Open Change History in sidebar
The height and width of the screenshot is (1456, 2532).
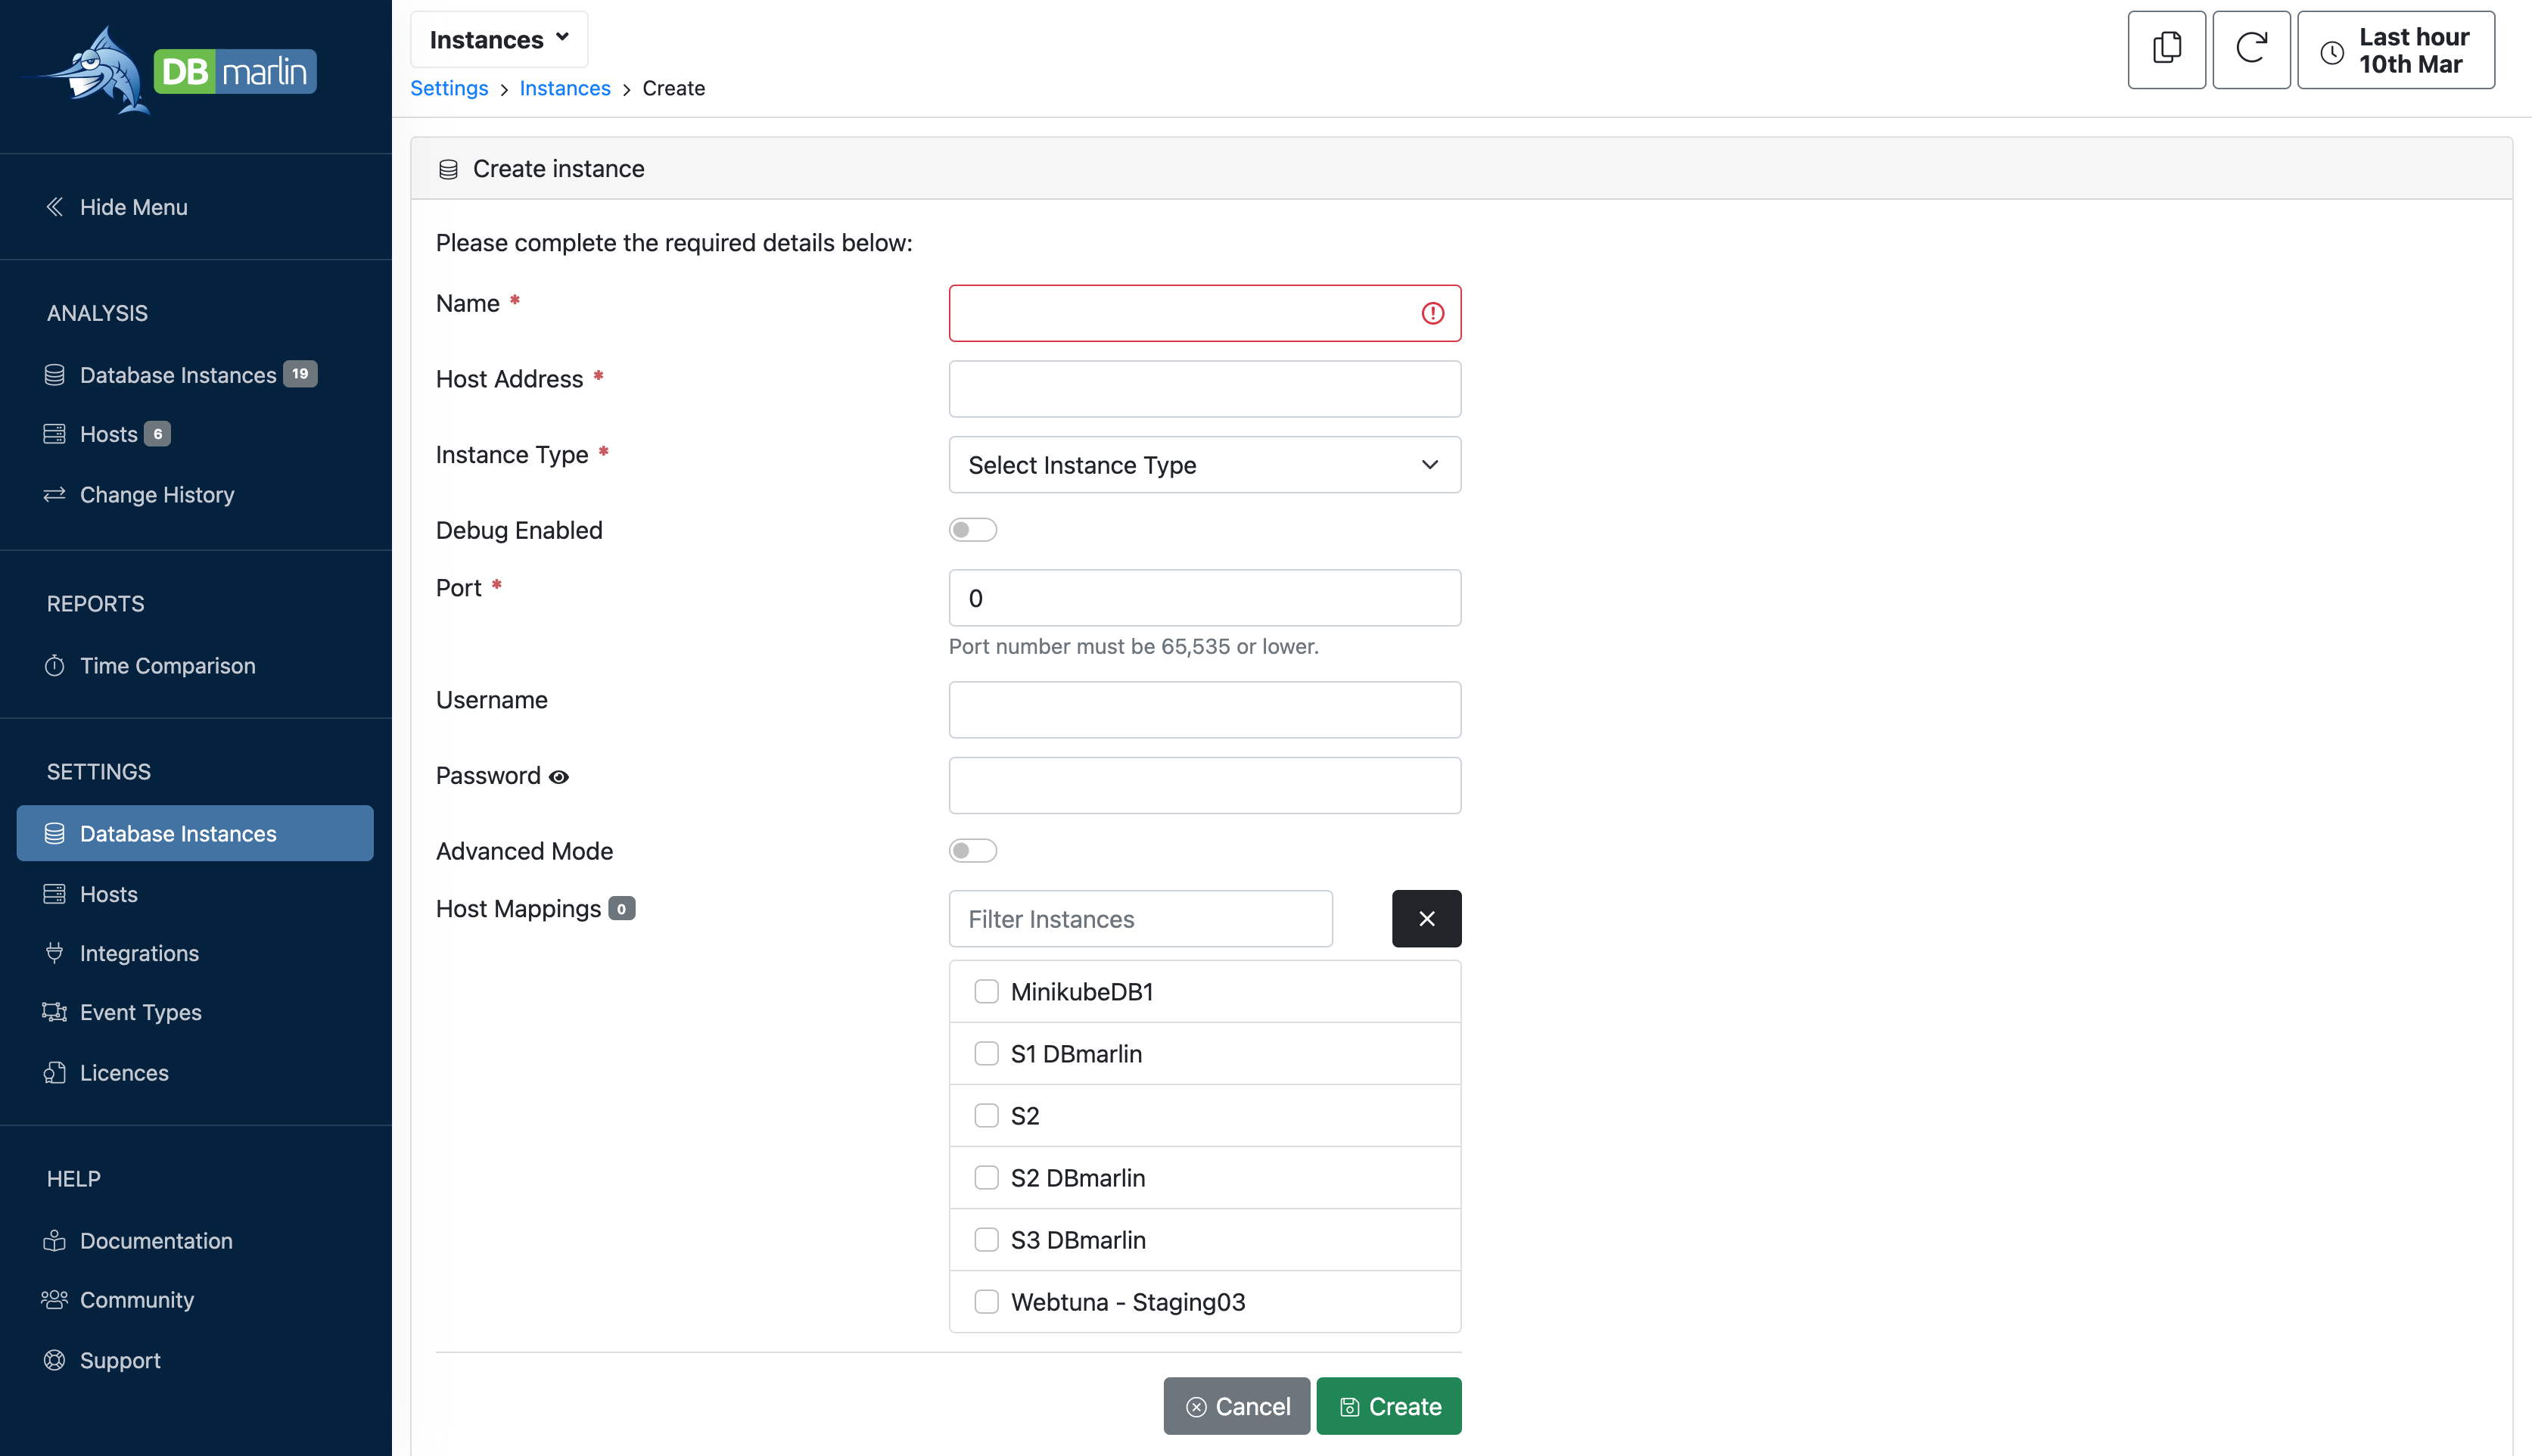(156, 494)
